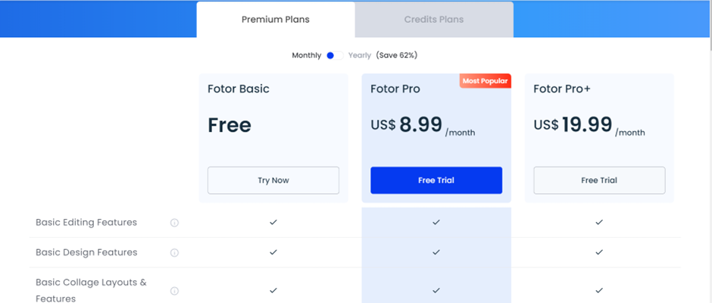Viewport: 712px width, 303px height.
Task: Click Fotor Basic checkmark for Basic Design Features
Action: point(273,252)
